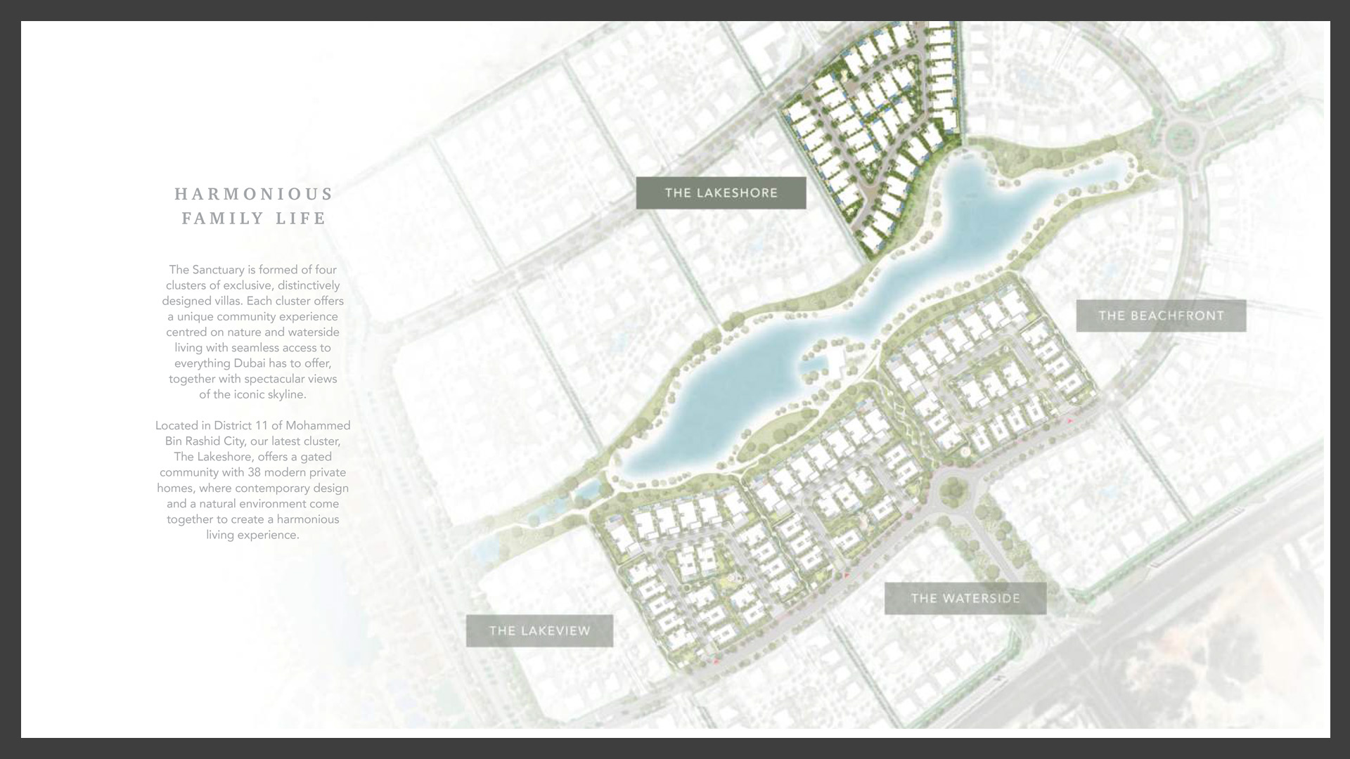
Task: Click the paragraph beginning 'The Sanctuary is formed'
Action: pos(253,332)
